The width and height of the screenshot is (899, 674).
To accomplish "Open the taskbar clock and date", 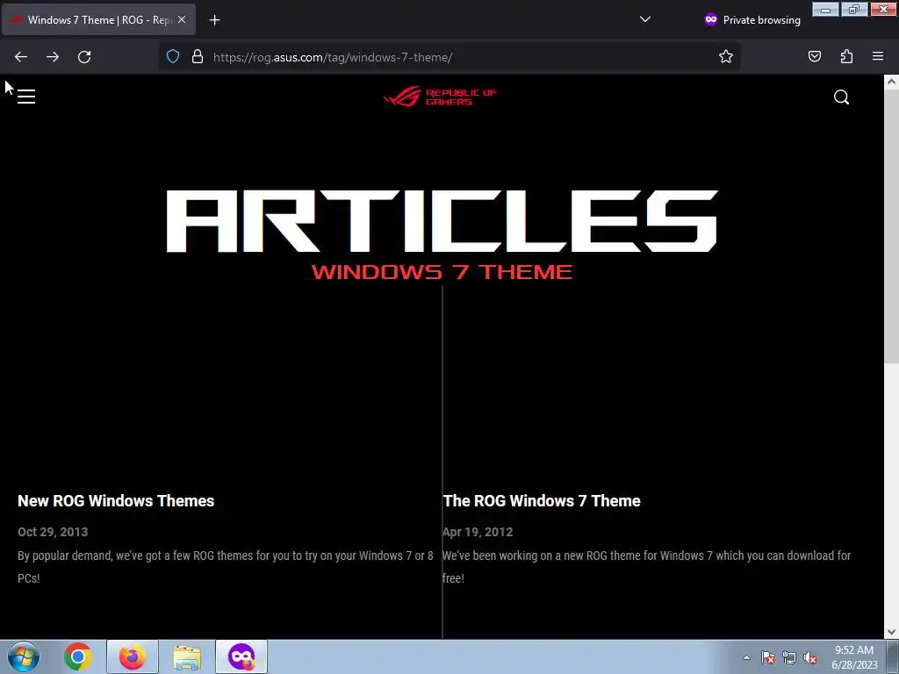I will tap(854, 657).
